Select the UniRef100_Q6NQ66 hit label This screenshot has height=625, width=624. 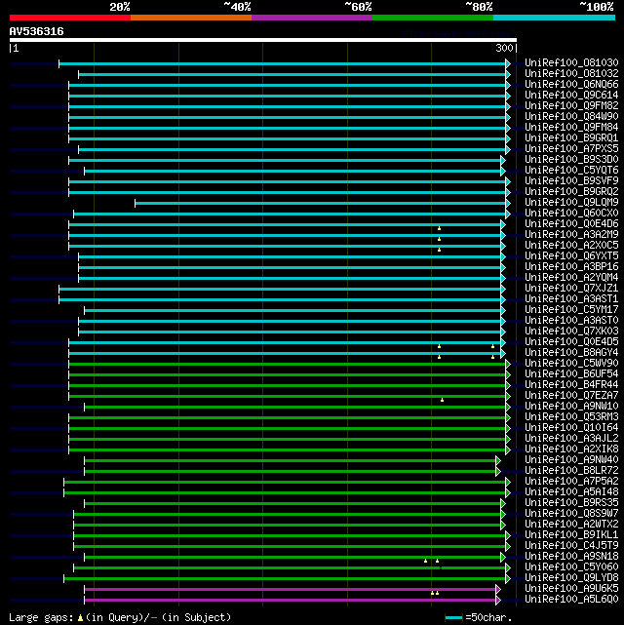coord(571,84)
